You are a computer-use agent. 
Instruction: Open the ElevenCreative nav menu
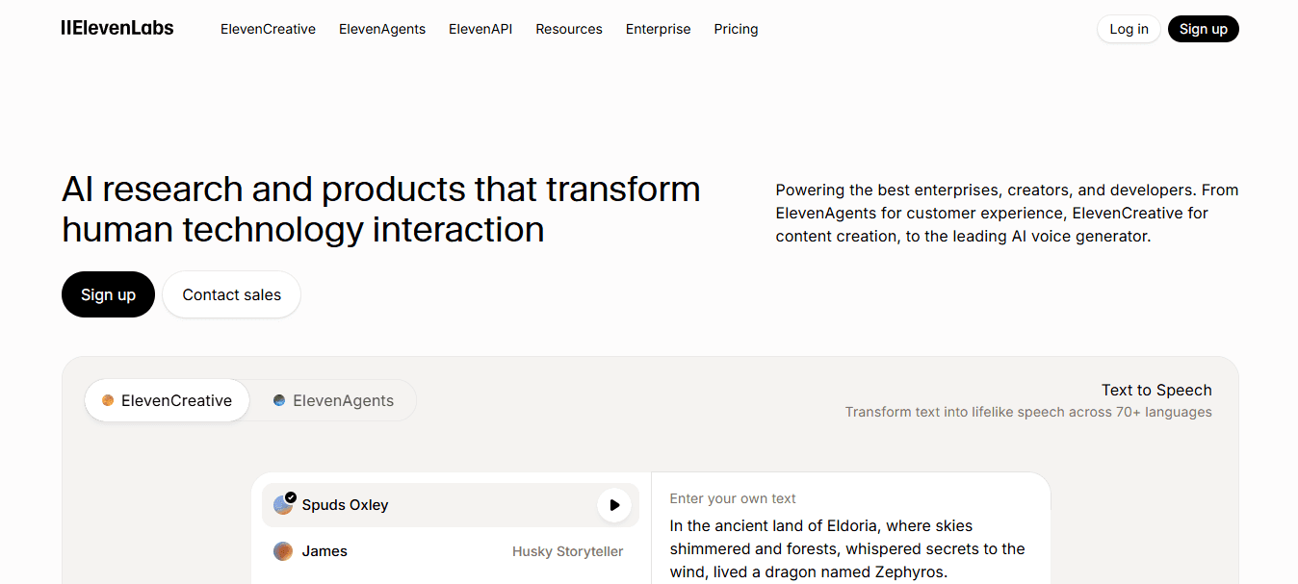pyautogui.click(x=268, y=29)
